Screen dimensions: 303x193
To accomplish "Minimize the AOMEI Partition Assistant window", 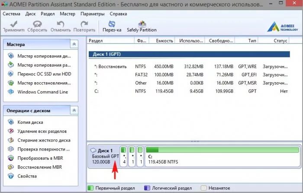I will click(x=271, y=3).
